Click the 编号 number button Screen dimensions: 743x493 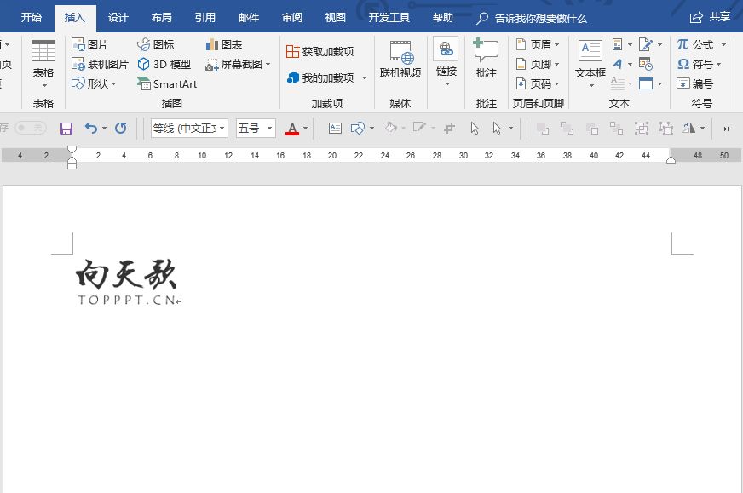pos(695,83)
